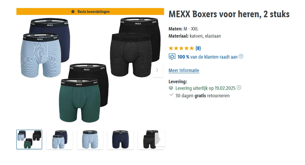Open the reviews count (8) link
Image resolution: width=305 pixels, height=165 pixels.
(x=198, y=48)
